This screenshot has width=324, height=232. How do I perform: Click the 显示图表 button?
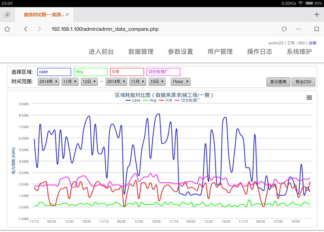coord(278,82)
